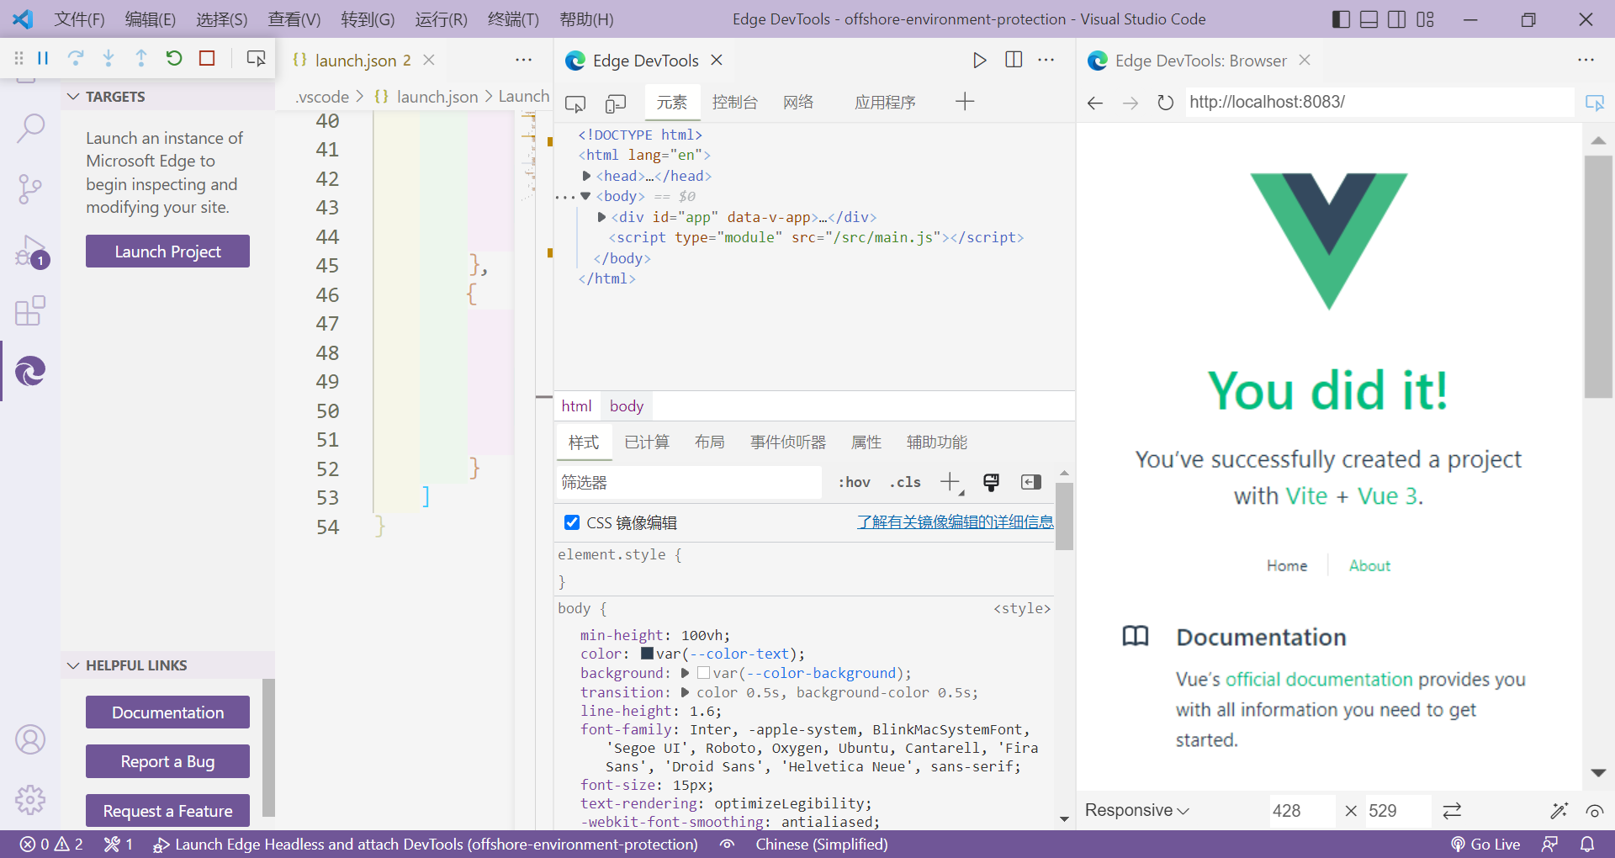Open launch.json editor more actions menu
Screen dimensions: 1615x858
click(x=523, y=60)
